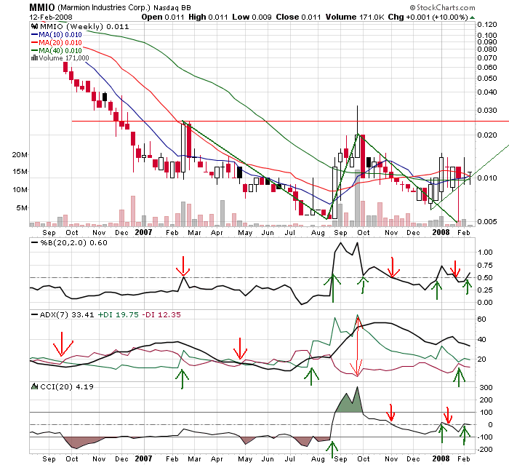Click the StockCharts.com watermark link
Viewport: 509px width, 465px height.
tap(442, 7)
